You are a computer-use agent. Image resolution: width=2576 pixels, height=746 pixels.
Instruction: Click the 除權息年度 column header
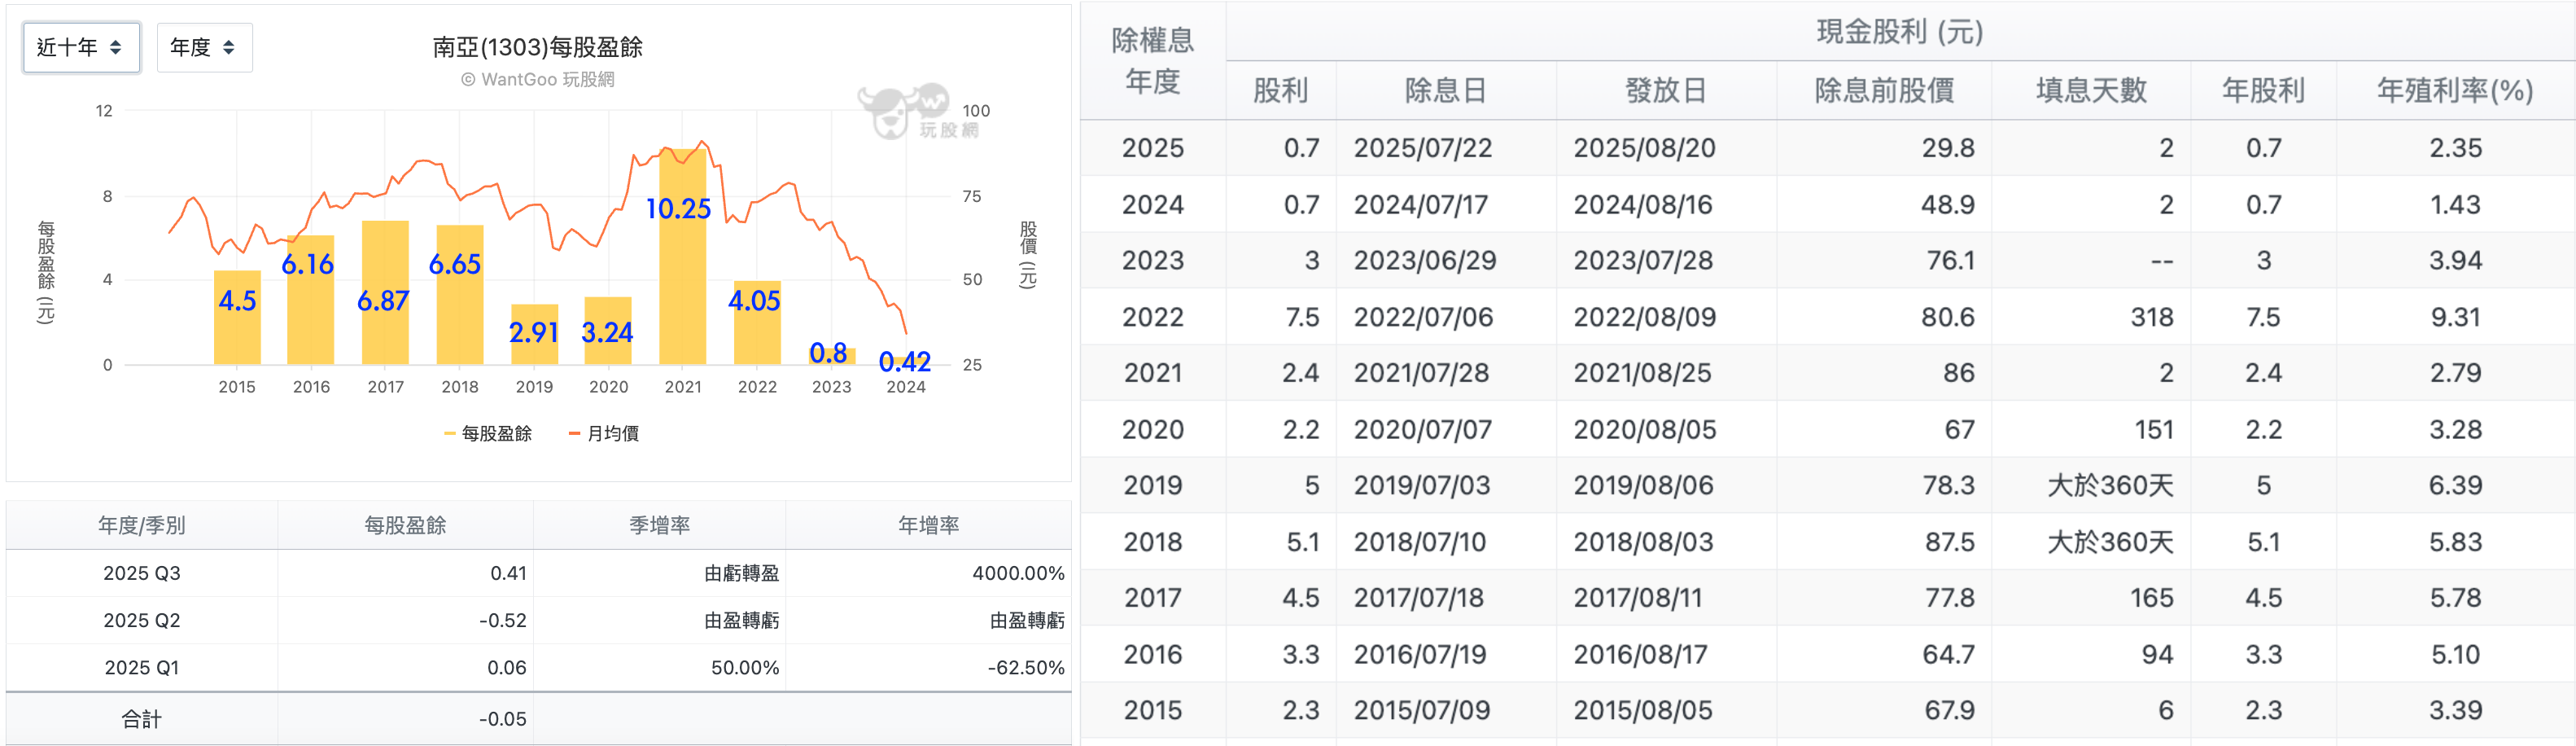pos(1153,61)
